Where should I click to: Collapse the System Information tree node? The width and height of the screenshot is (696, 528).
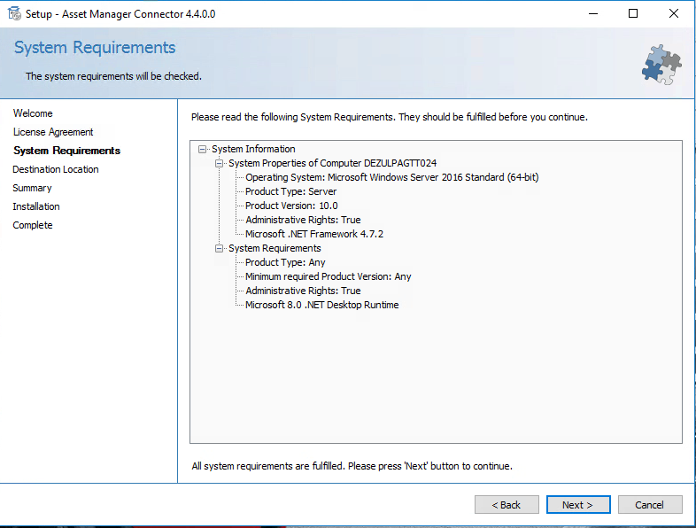pos(203,149)
